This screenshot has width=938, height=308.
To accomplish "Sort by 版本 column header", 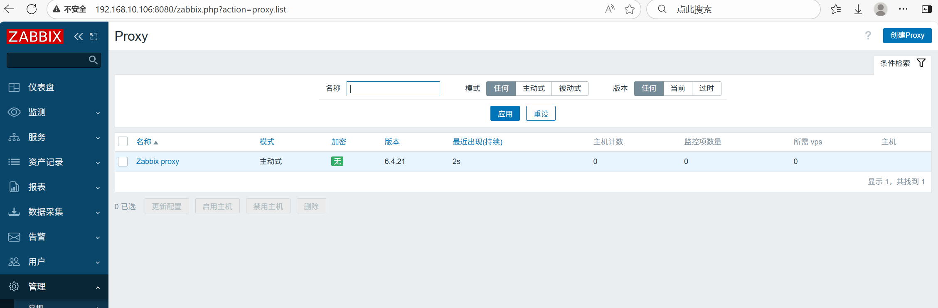I will [392, 142].
